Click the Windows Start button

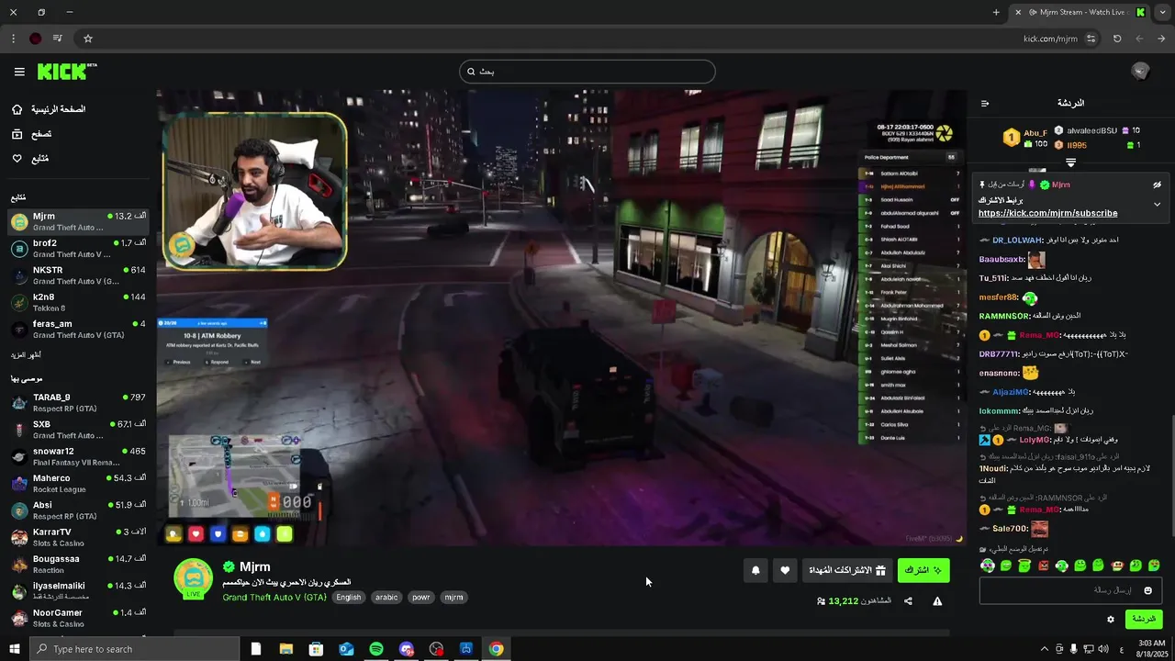coord(14,649)
